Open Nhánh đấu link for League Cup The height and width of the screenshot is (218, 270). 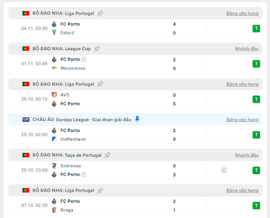click(247, 49)
